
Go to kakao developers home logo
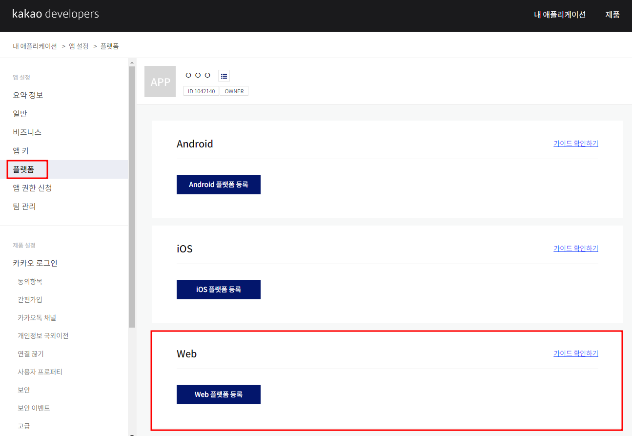pos(56,14)
